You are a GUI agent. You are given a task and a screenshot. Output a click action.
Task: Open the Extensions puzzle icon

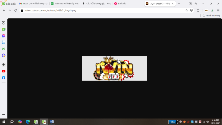[x=198, y=10]
